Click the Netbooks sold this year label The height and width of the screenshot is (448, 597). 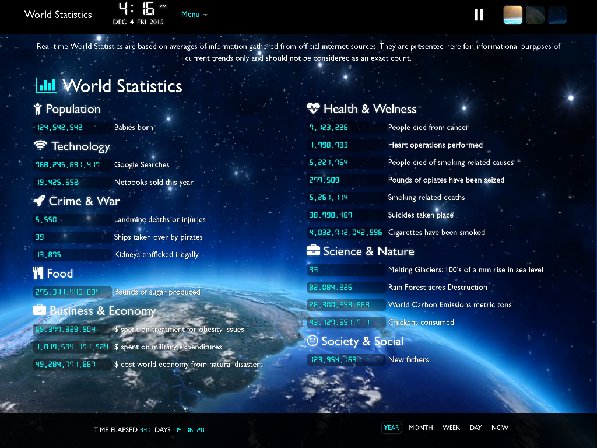[153, 183]
